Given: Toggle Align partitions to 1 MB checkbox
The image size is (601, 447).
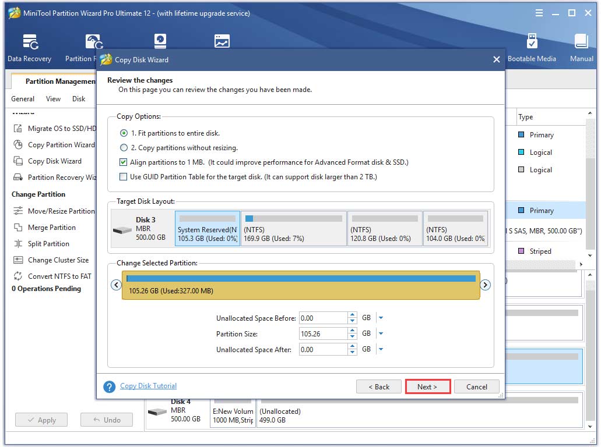Looking at the screenshot, I should tap(123, 162).
